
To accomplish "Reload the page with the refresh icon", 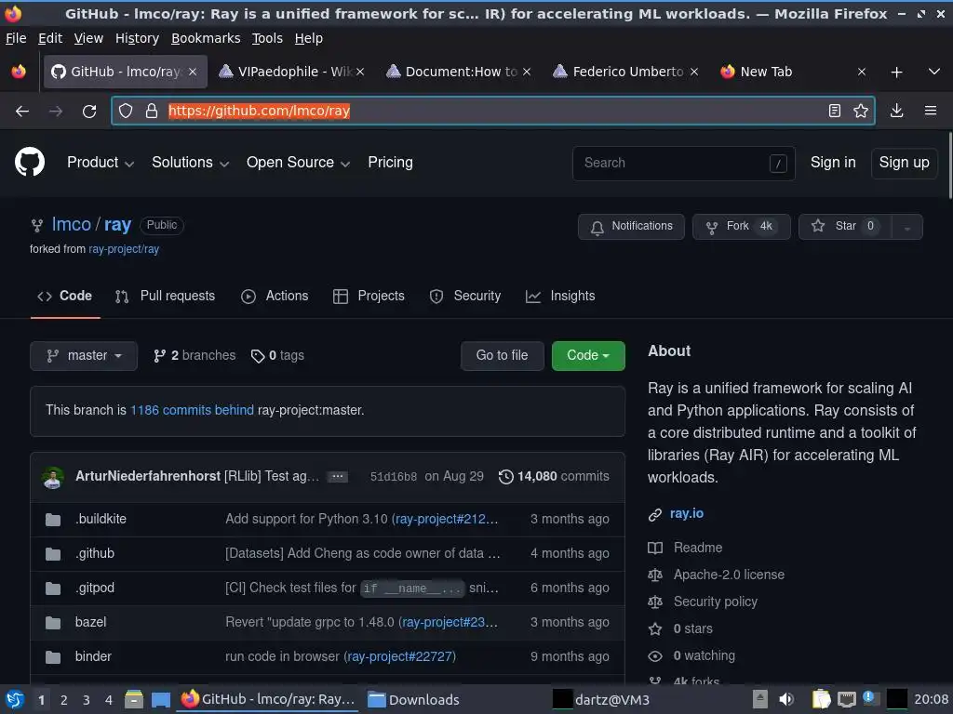I will coord(89,112).
